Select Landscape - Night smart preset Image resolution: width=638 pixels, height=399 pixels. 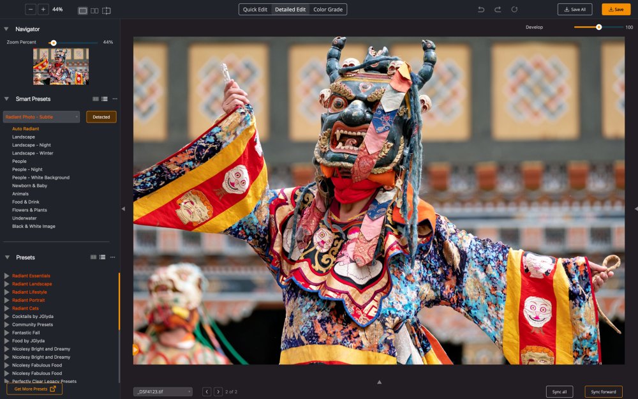[31, 145]
